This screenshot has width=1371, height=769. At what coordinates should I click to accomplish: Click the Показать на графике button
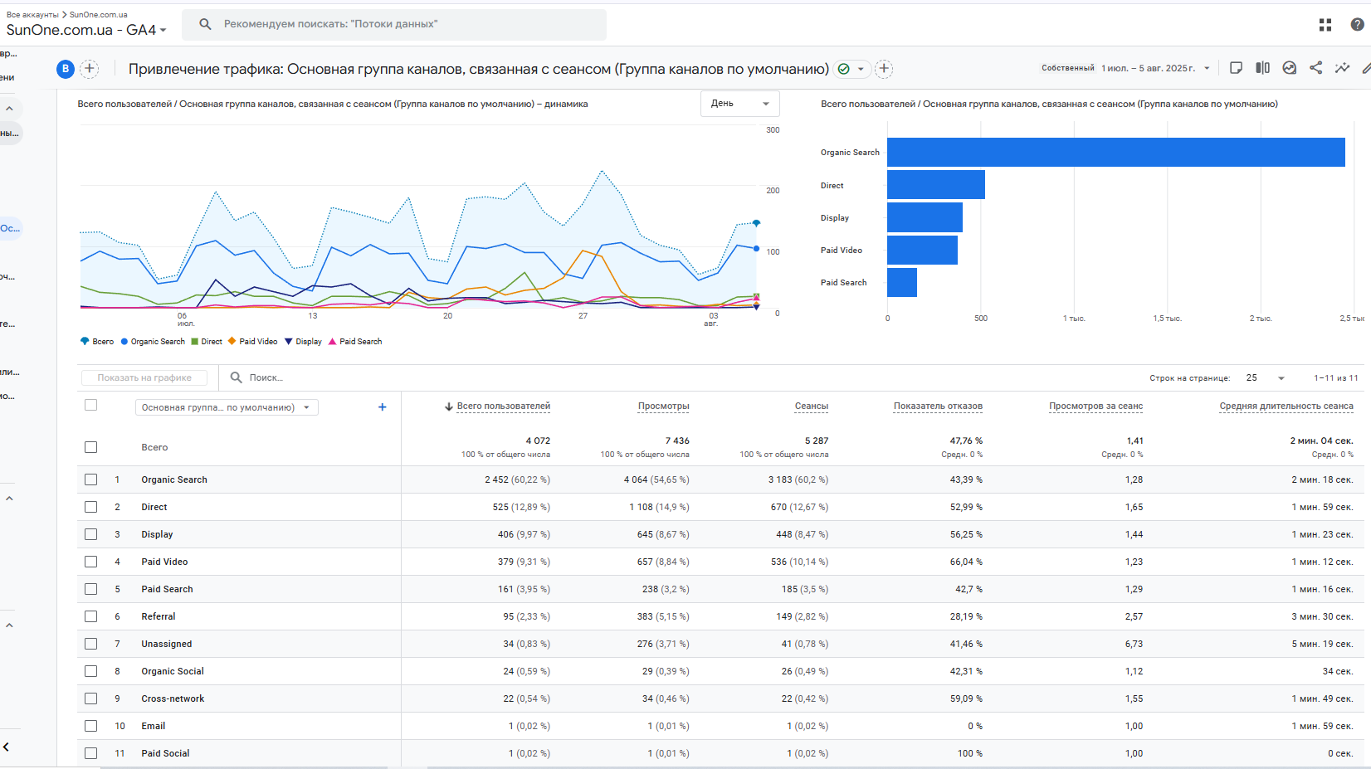point(144,377)
